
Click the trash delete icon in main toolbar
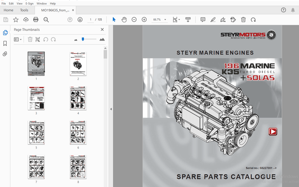tap(244, 20)
